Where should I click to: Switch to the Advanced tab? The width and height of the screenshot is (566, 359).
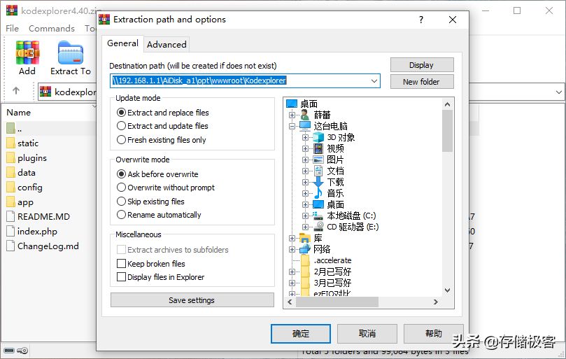tap(167, 44)
